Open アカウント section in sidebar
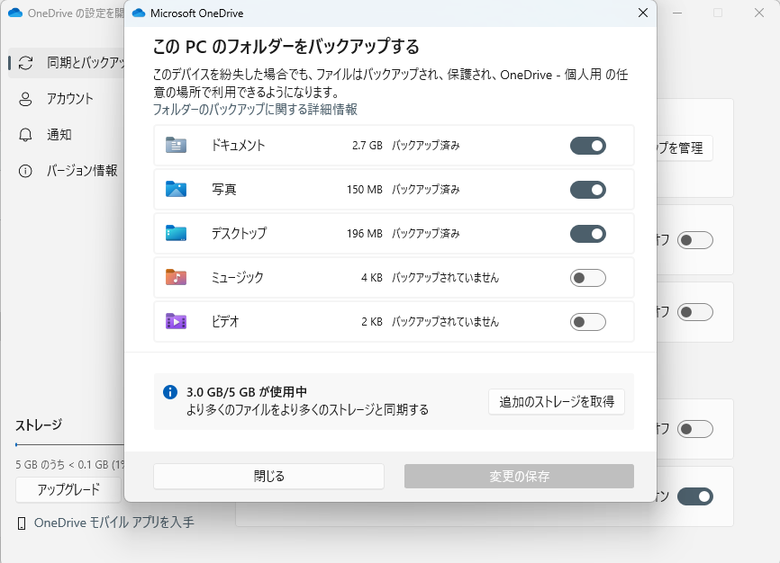 pos(67,99)
